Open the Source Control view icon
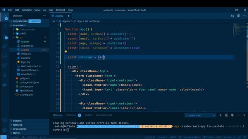Image resolution: width=248 pixels, height=139 pixels. [x=5, y=36]
